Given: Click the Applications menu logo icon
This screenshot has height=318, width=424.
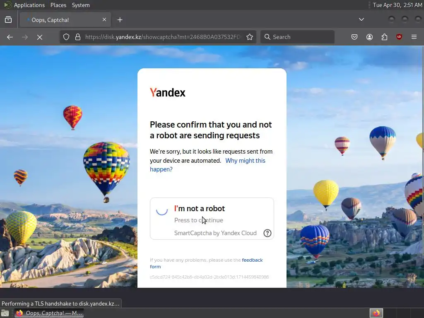Looking at the screenshot, I should [x=7, y=5].
